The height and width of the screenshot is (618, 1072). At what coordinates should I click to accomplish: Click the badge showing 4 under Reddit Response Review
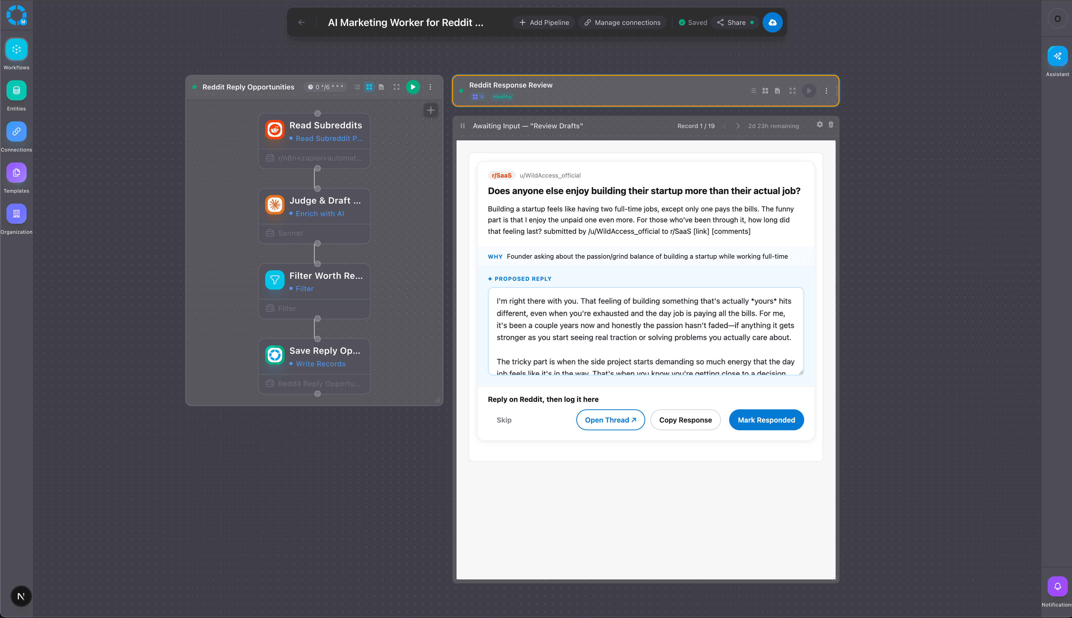(478, 97)
